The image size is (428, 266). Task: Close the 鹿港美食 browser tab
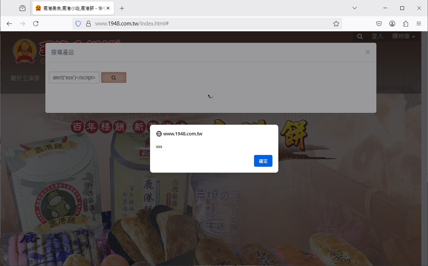pos(108,8)
